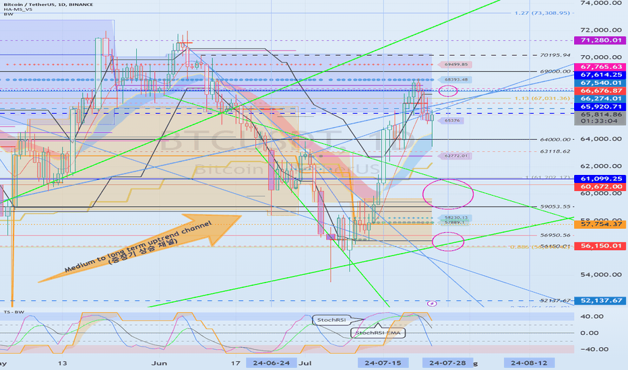This screenshot has height=370, width=628.
Task: Click the 40.00 oscillator scale label
Action: (x=592, y=316)
